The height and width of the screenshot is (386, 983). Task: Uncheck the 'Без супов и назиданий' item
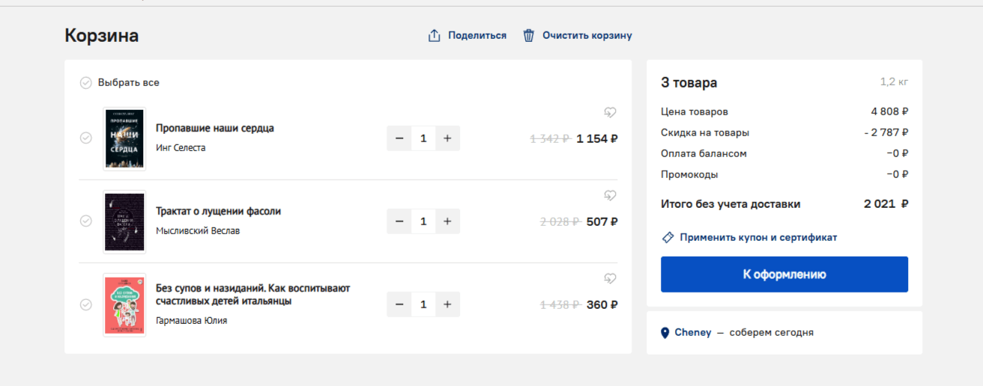coord(86,304)
